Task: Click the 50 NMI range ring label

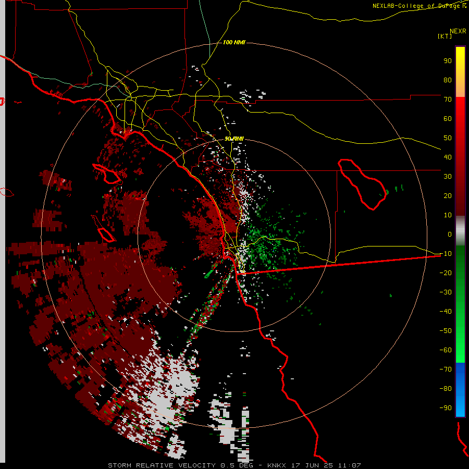Action: pos(234,139)
